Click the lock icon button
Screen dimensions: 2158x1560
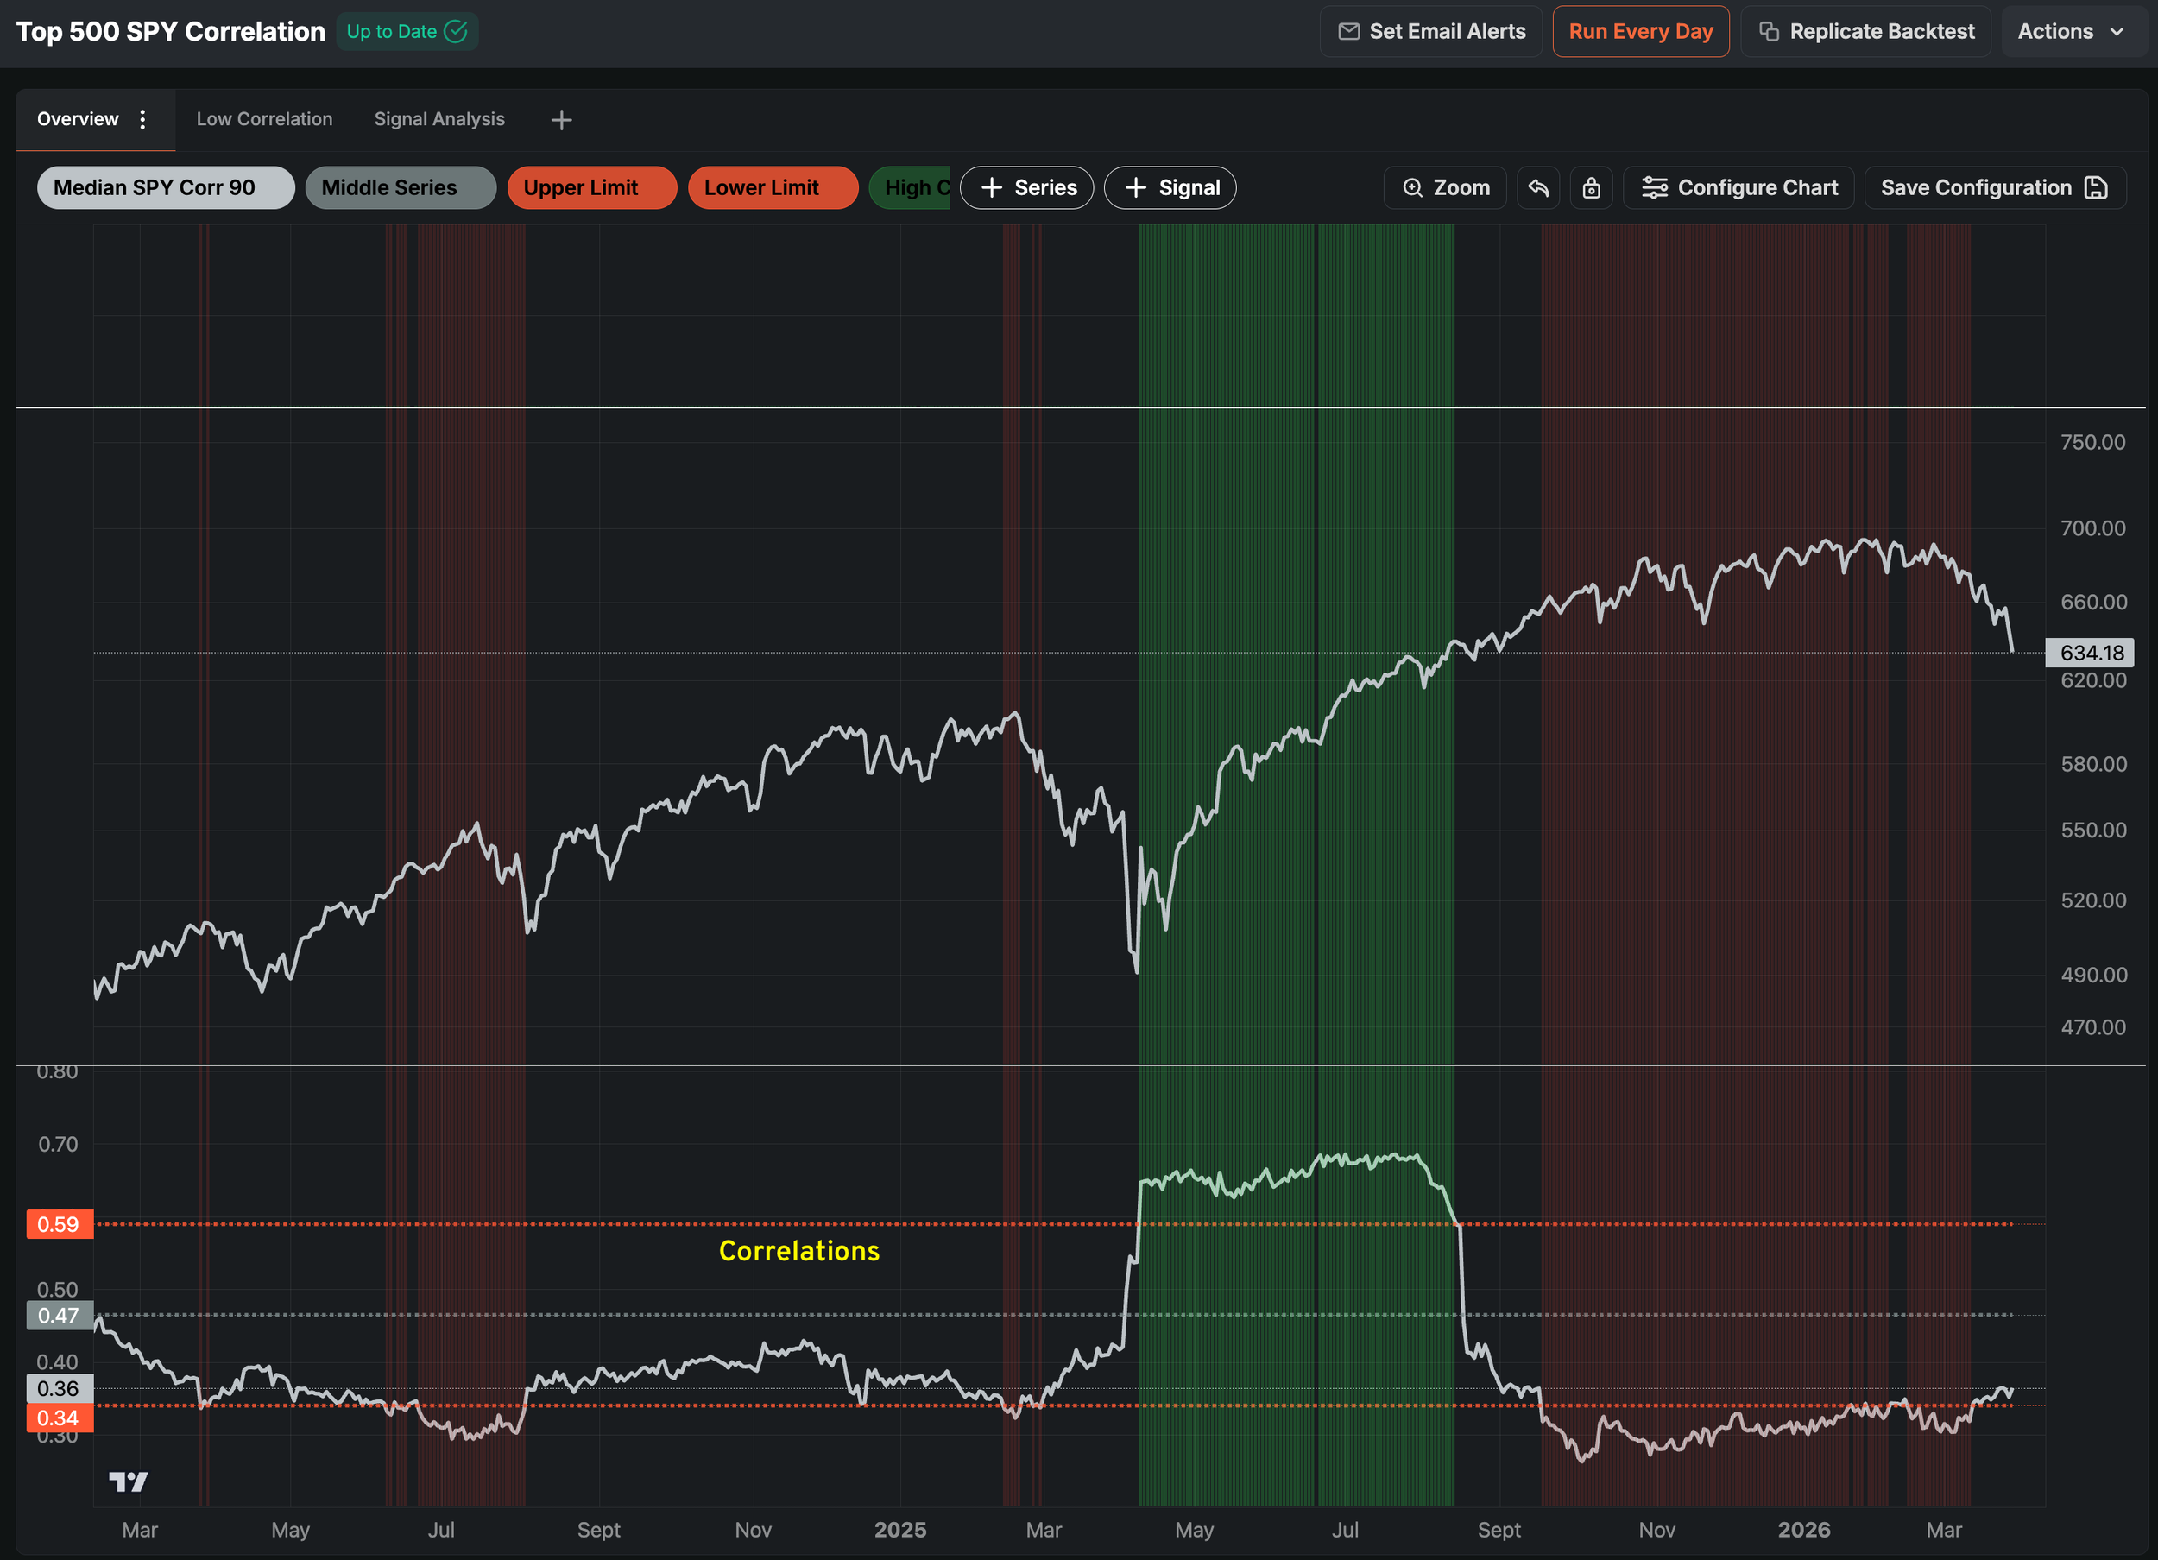[x=1591, y=187]
